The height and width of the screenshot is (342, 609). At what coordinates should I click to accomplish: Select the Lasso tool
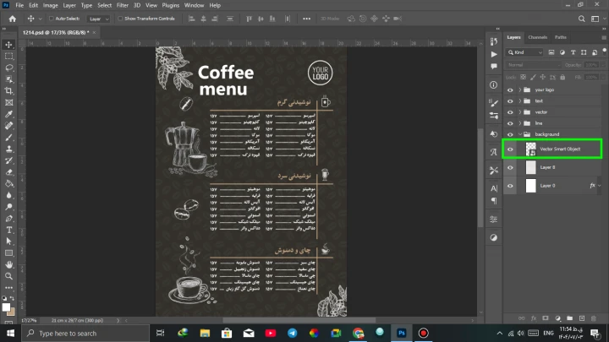pos(8,68)
